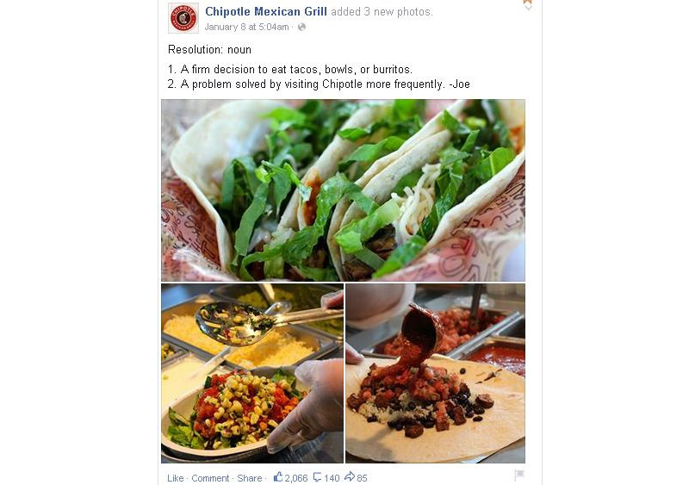689x485 pixels.
Task: Click the public globe privacy icon
Action: coord(301,27)
